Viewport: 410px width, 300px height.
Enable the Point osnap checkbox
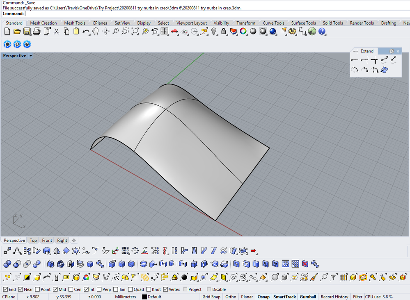point(37,289)
